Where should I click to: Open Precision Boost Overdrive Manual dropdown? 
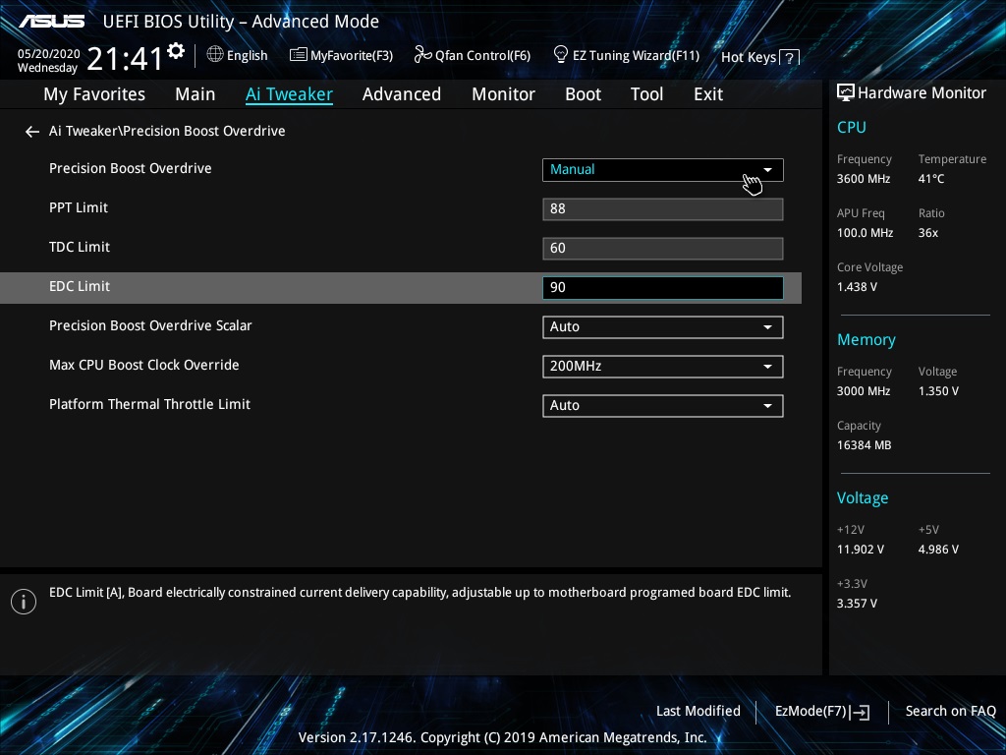coord(663,170)
